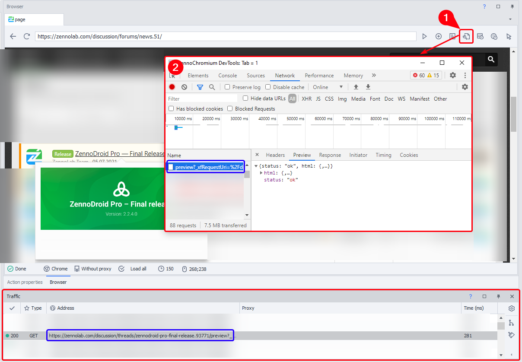Open the Headers tab of request
The width and height of the screenshot is (522, 362).
[x=275, y=155]
